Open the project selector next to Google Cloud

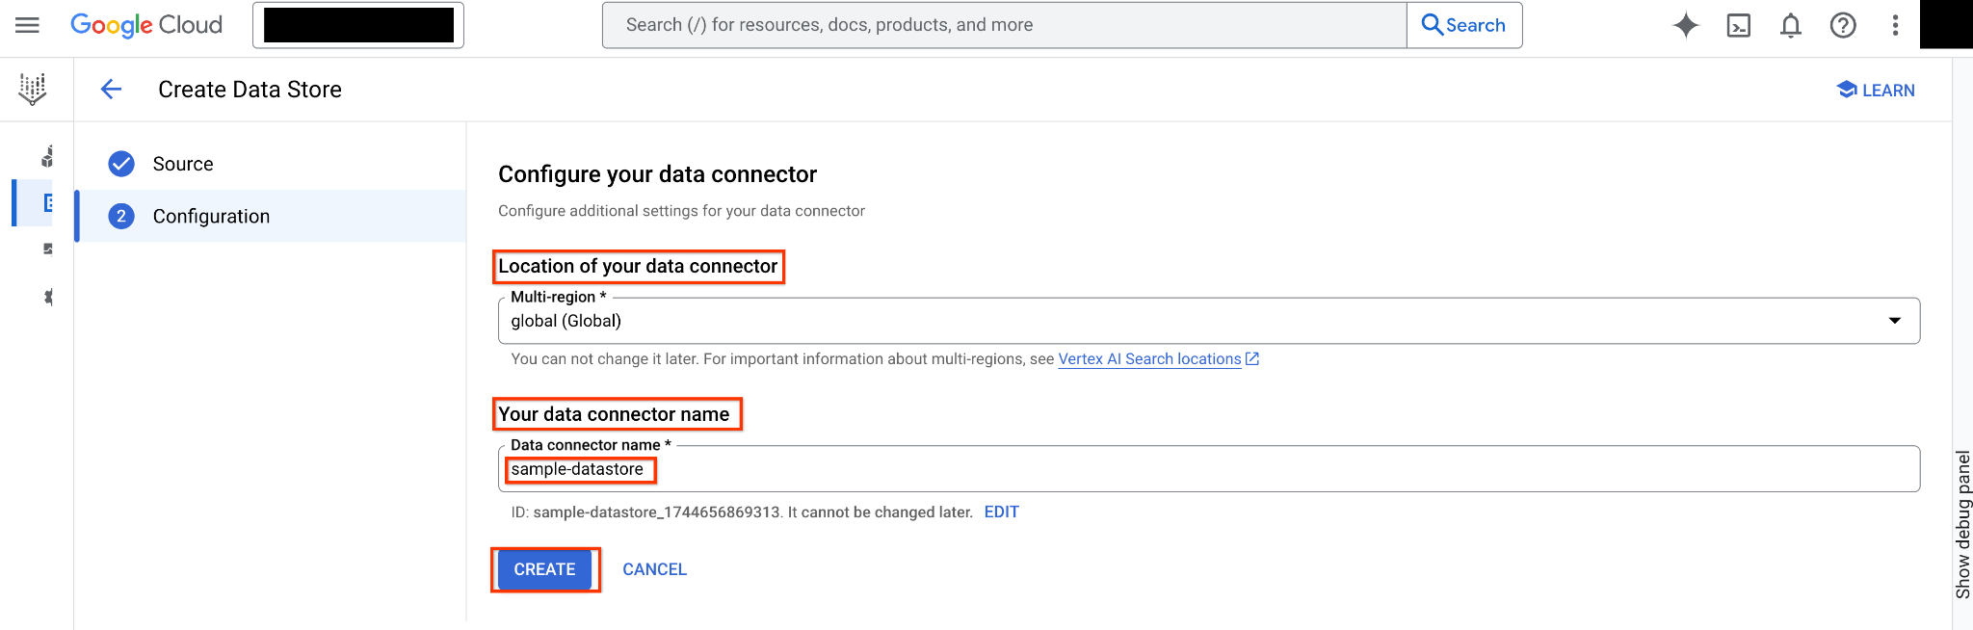coord(357,25)
